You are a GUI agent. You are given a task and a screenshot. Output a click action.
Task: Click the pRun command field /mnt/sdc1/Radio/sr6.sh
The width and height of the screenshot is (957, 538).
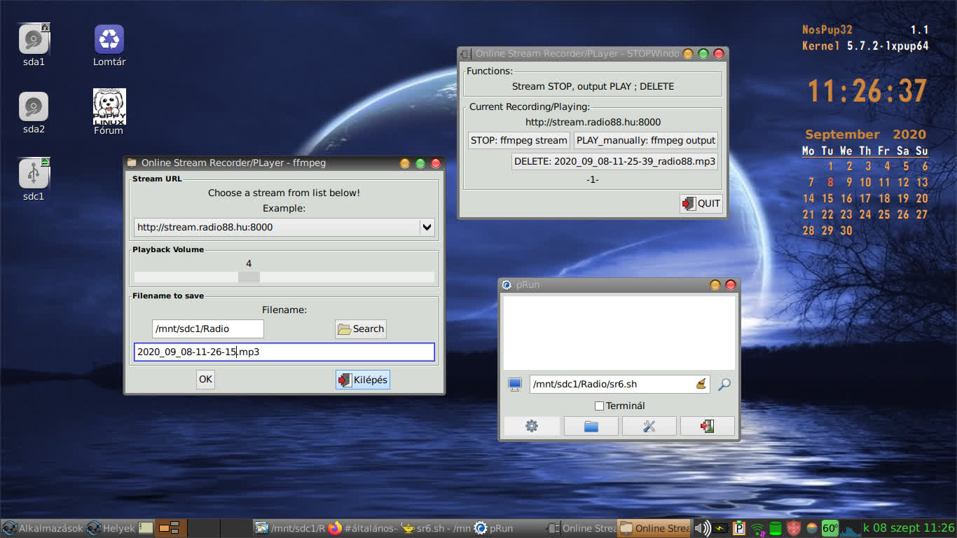[x=620, y=384]
